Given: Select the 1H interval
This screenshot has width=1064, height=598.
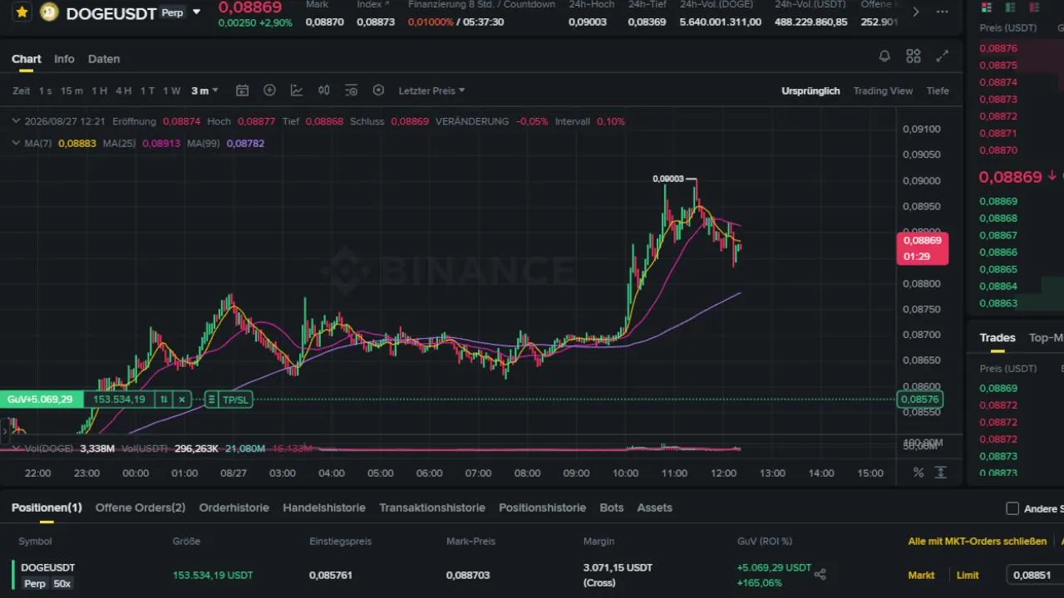Looking at the screenshot, I should (99, 91).
